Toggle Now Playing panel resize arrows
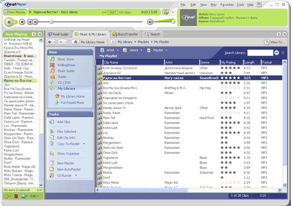 point(34,34)
